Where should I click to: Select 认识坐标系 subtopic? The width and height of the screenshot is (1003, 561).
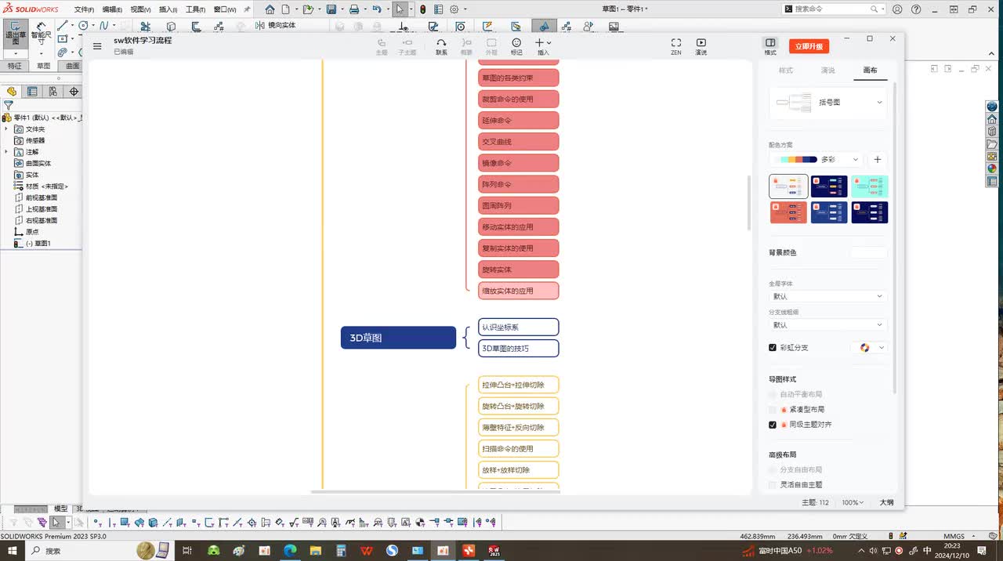point(518,327)
